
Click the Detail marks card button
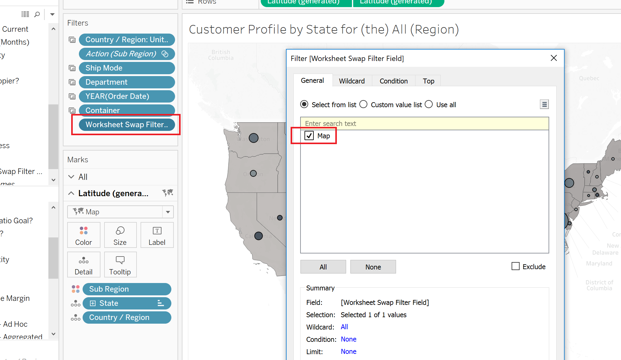[x=84, y=265]
